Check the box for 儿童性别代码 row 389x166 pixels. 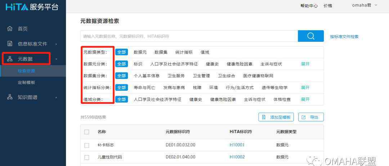[x=86, y=157]
